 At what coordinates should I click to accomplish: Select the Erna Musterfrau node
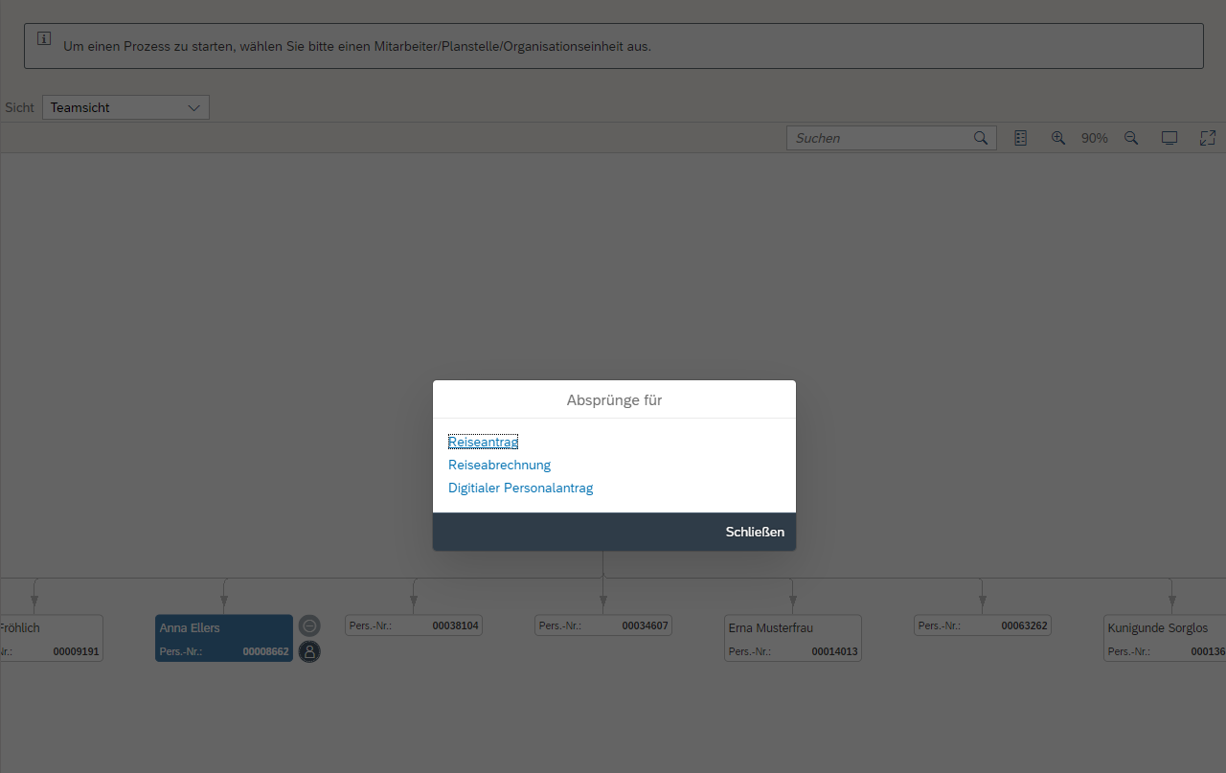[793, 638]
